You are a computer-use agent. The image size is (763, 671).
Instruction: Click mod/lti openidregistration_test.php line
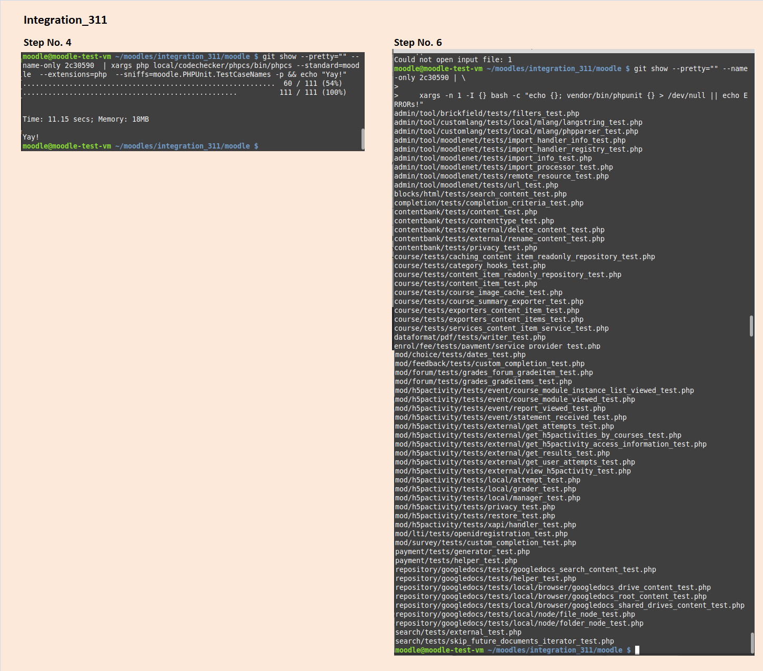[481, 534]
